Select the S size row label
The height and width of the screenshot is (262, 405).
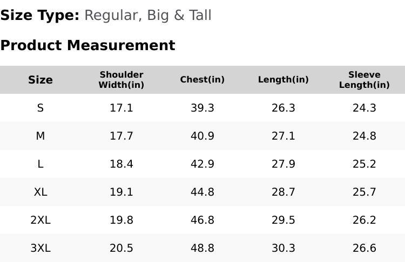pyautogui.click(x=40, y=108)
